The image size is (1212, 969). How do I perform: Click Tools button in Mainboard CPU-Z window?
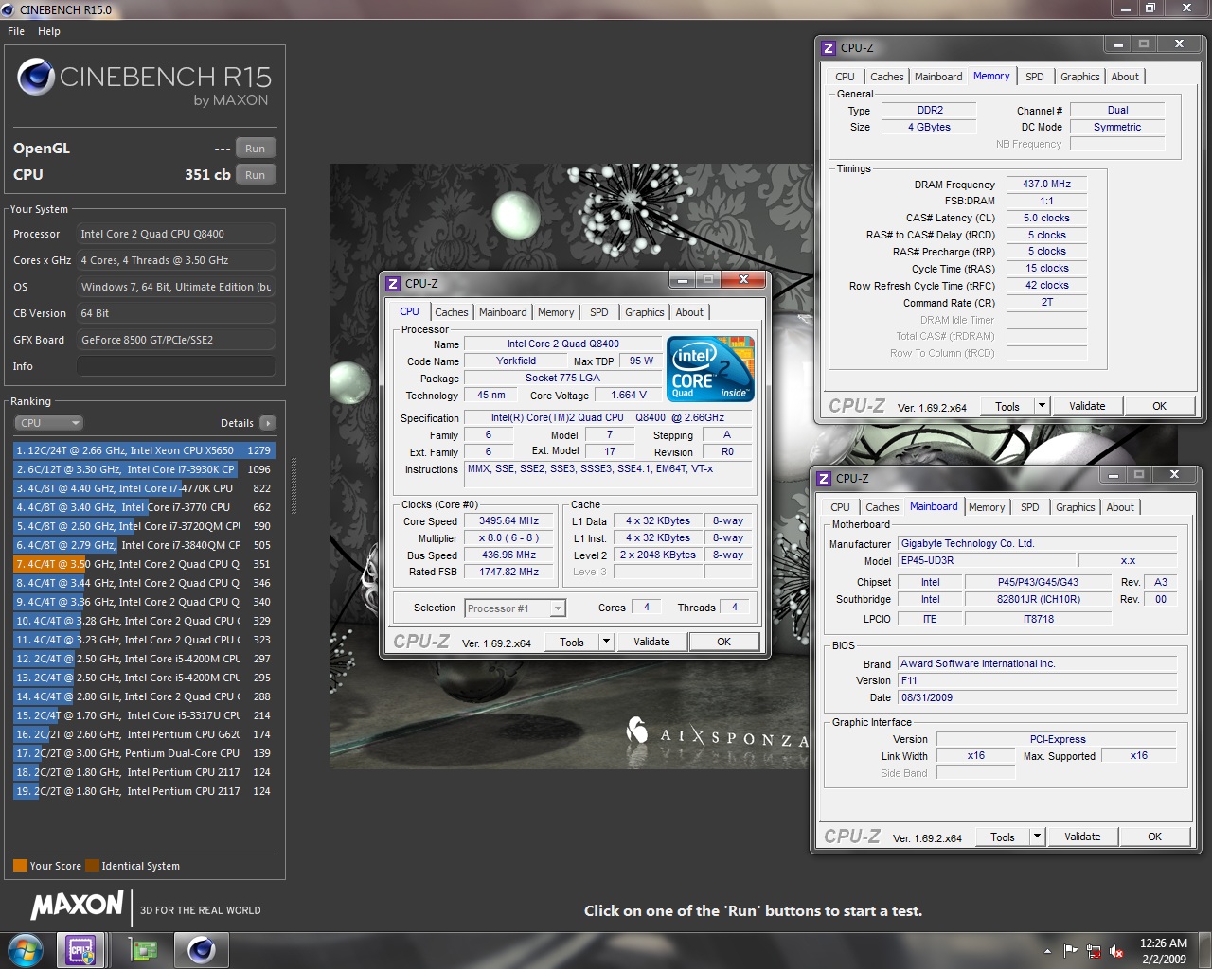[1003, 837]
